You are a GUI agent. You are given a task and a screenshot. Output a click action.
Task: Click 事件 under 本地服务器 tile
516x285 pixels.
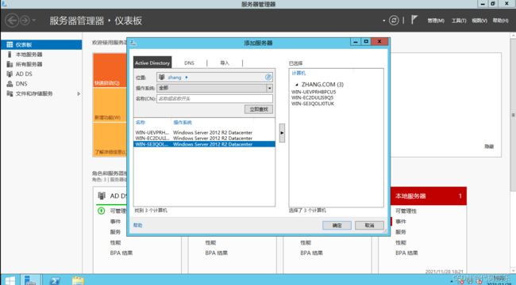tap(400, 222)
